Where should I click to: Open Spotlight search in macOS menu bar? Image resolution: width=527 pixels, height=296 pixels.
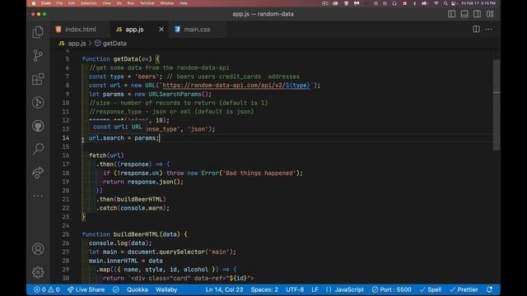click(x=445, y=3)
